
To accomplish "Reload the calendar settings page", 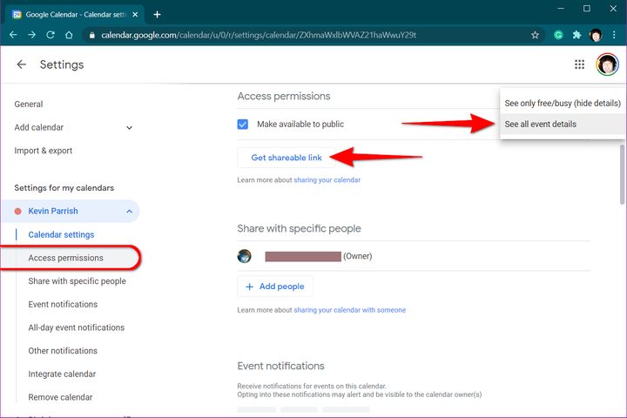I will (51, 35).
